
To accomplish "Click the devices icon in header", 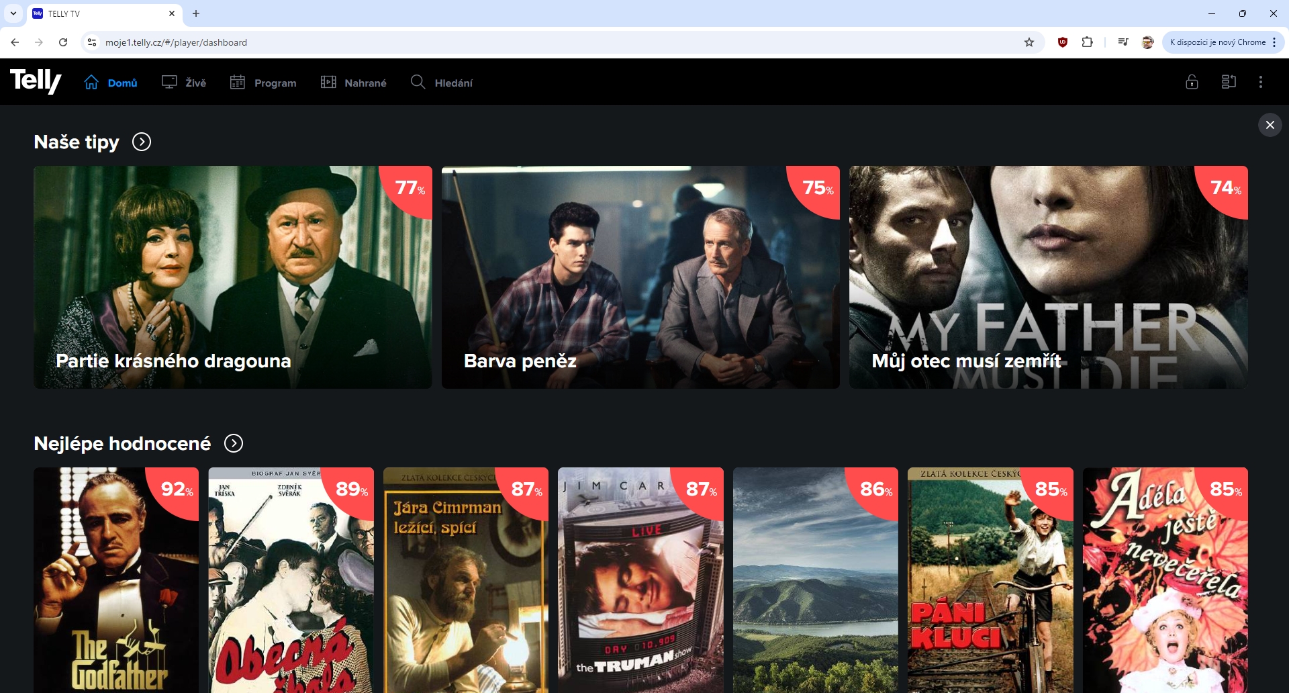I will tap(1229, 82).
